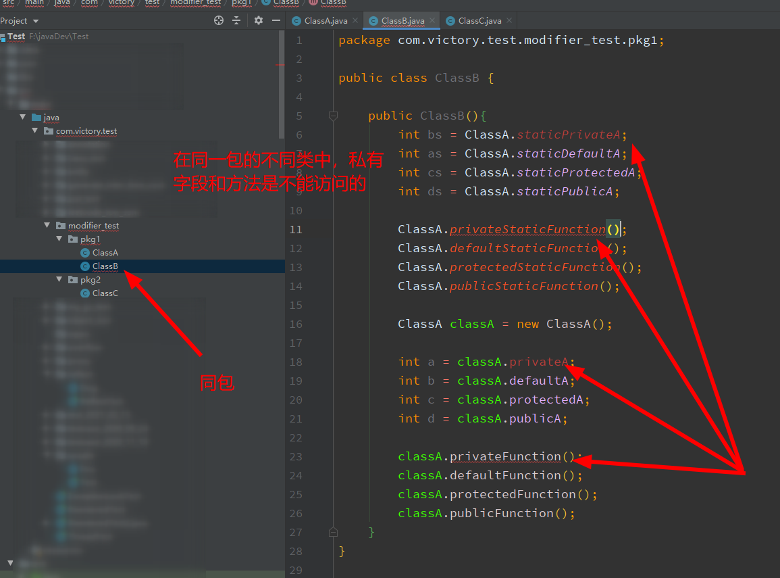Screen dimensions: 780x578
Task: Click line number 16 in the gutter
Action: point(296,324)
